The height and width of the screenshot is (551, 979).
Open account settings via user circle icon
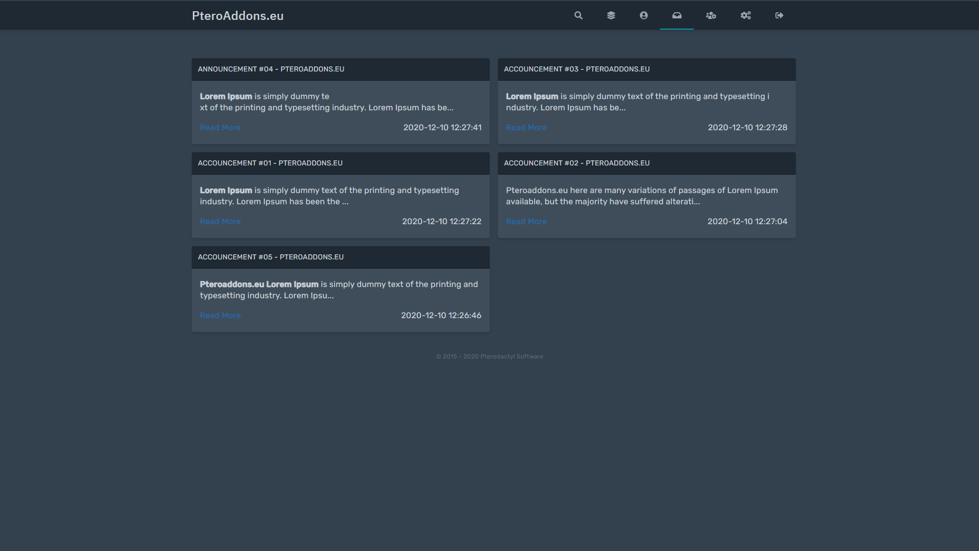(x=643, y=15)
